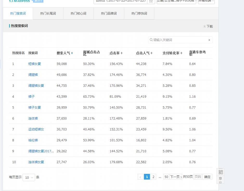Clear the keyword search with the × icon
This screenshot has height=191, width=244.
pyautogui.click(x=209, y=40)
